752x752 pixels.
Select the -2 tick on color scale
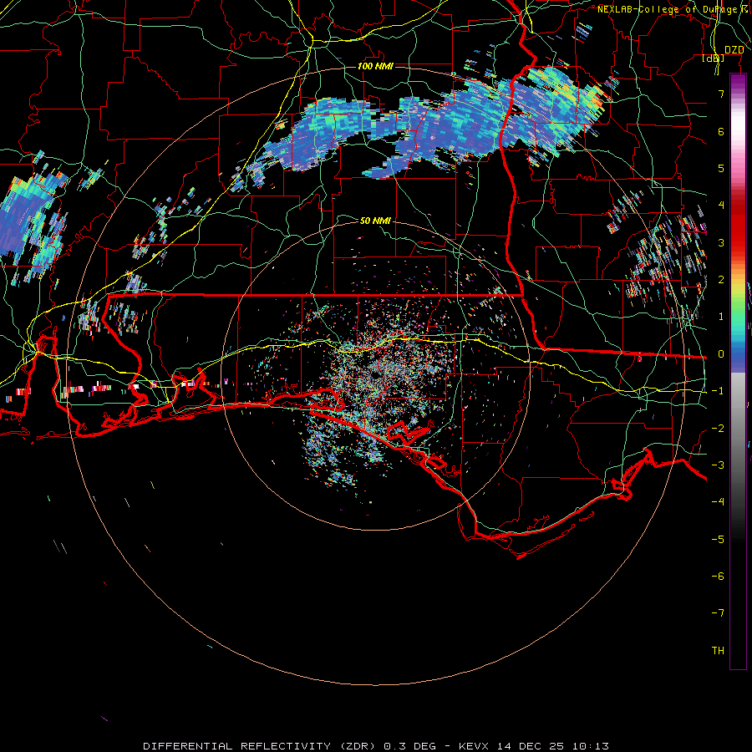718,429
